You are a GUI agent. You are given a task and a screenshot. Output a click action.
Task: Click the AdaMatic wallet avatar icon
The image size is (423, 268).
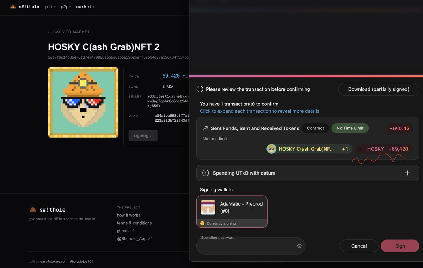[x=208, y=207]
